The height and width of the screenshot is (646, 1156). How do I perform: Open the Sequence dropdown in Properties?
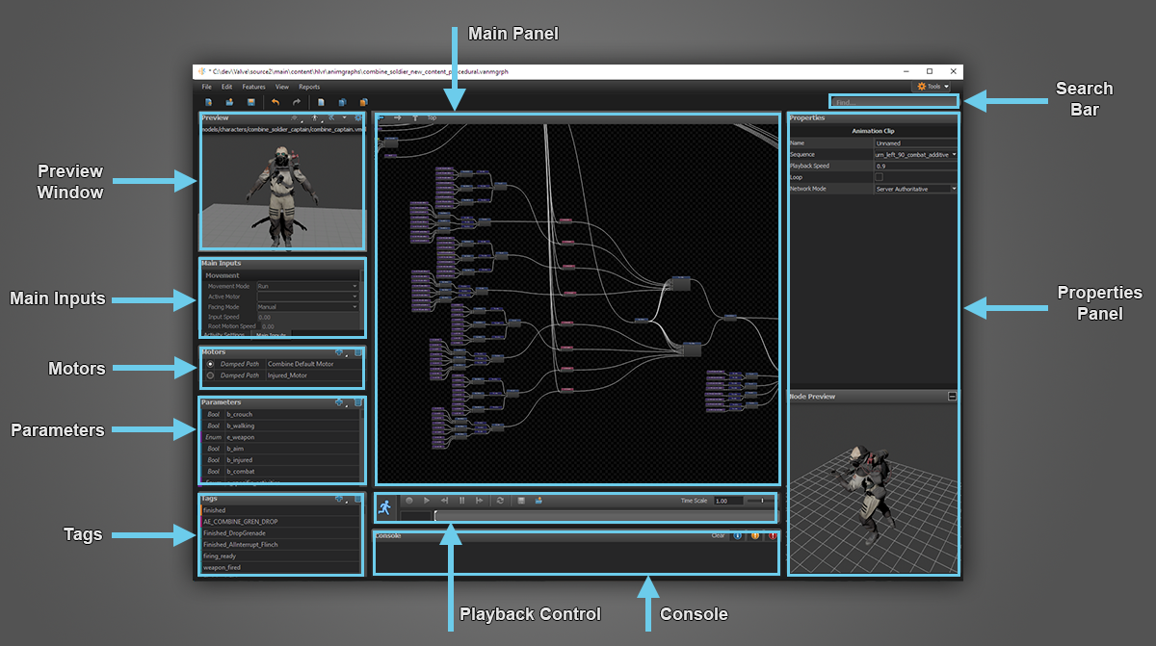915,154
